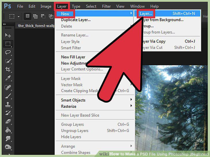210x157 pixels.
Task: Choose Layer Via Cut entry
Action: pos(167,47)
